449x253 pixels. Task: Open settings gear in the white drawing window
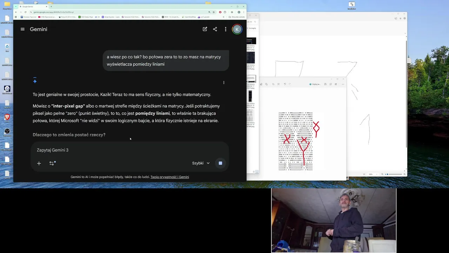click(x=404, y=18)
